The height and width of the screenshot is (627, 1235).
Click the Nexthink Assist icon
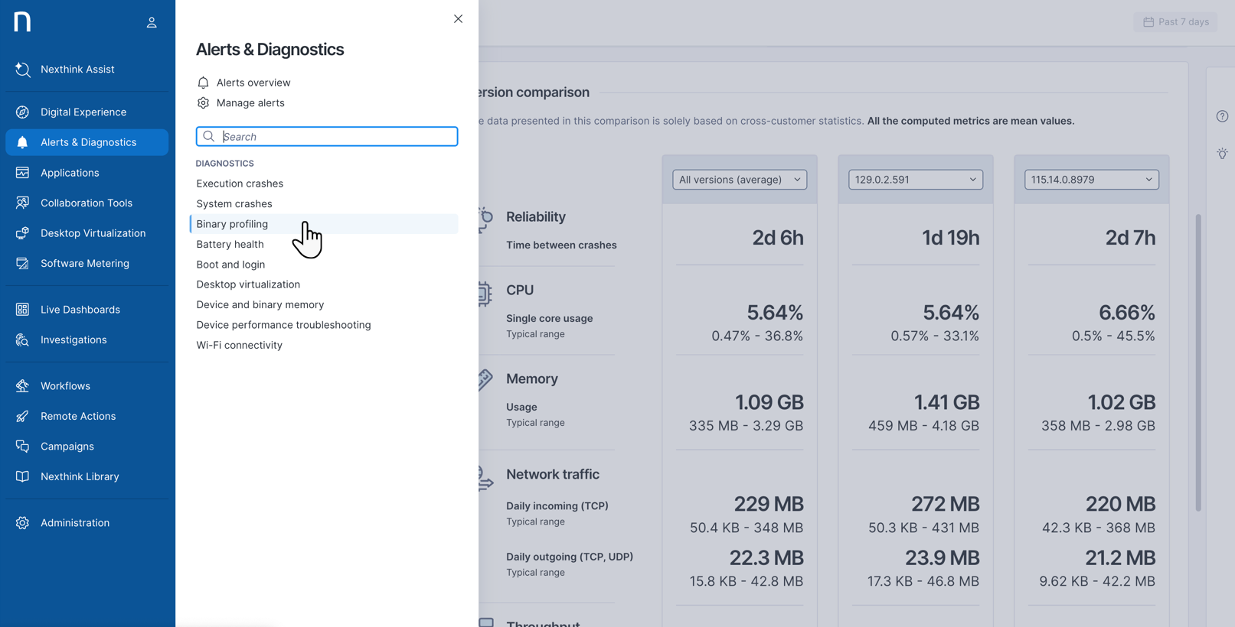click(22, 70)
